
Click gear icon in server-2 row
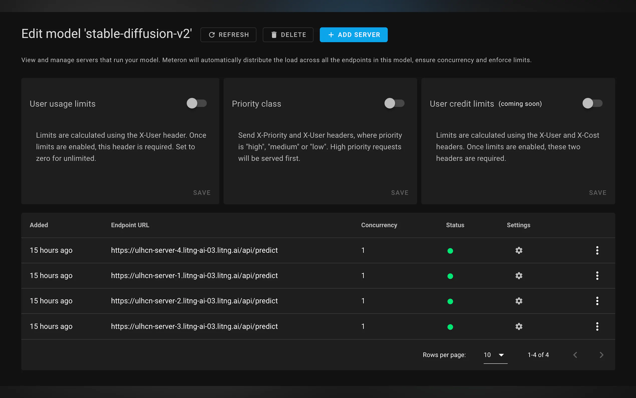click(519, 301)
